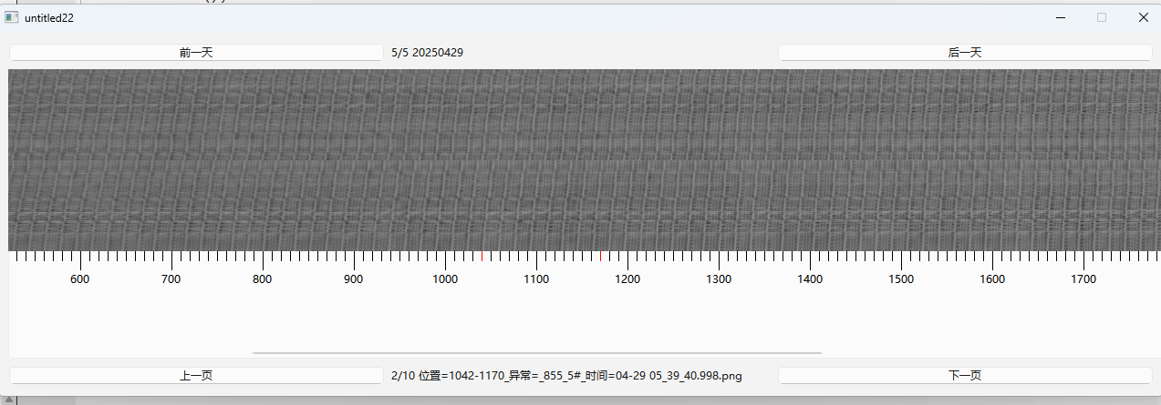The height and width of the screenshot is (405, 1161).
Task: Click the date label 5/5 20250429
Action: click(x=427, y=53)
